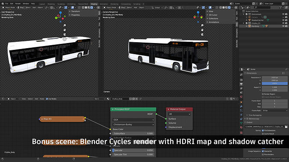Toggle camera view icon in camera viewport
This screenshot has width=289, height=162.
(x=202, y=35)
